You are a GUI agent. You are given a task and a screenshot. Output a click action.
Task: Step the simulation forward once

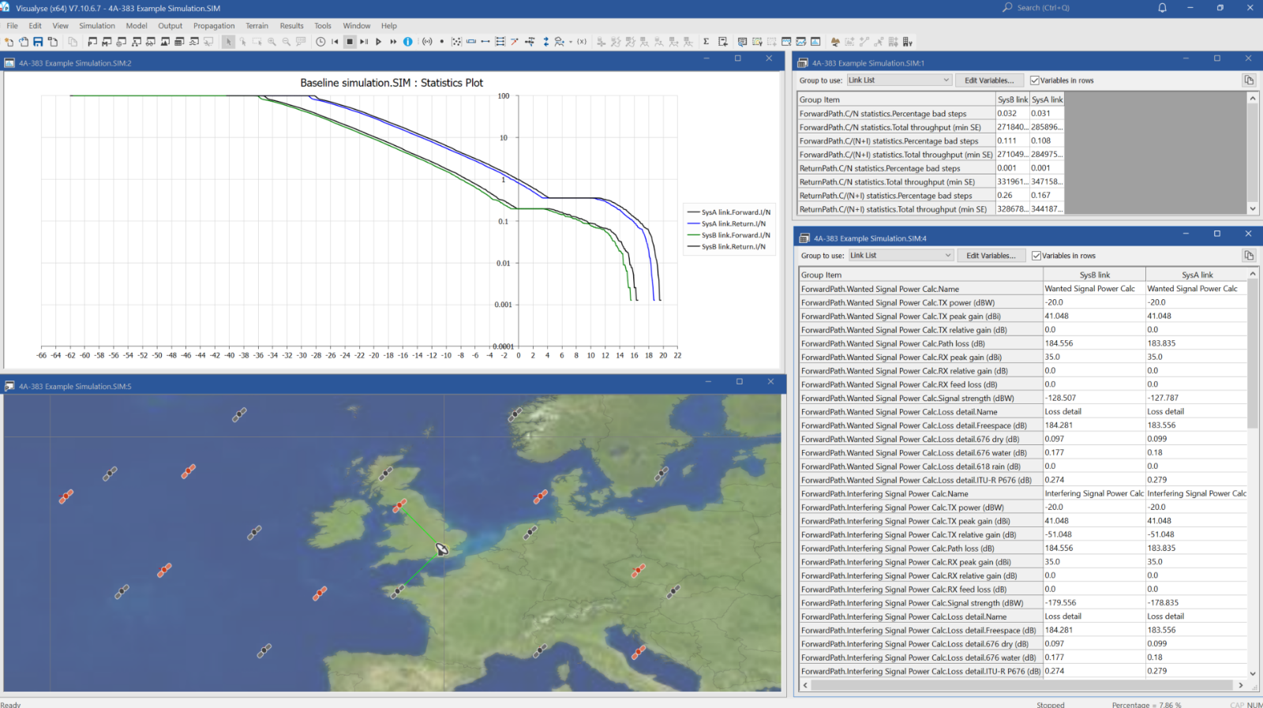(364, 42)
